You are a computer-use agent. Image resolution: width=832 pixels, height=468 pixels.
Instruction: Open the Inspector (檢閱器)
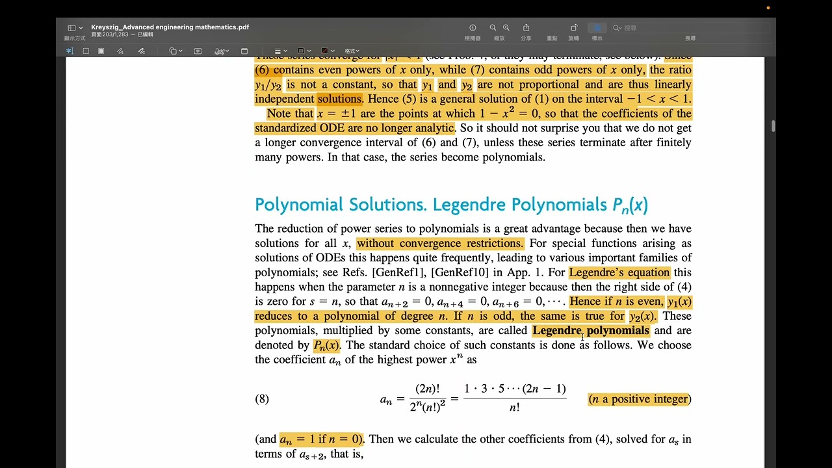click(473, 28)
